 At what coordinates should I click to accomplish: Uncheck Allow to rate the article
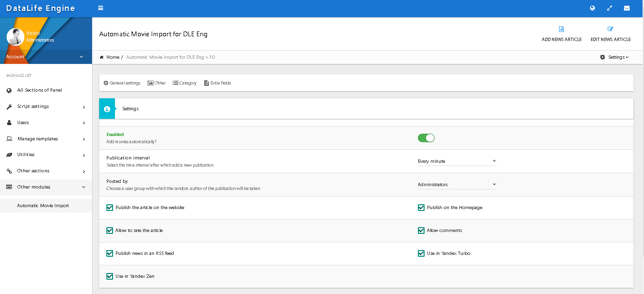110,231
